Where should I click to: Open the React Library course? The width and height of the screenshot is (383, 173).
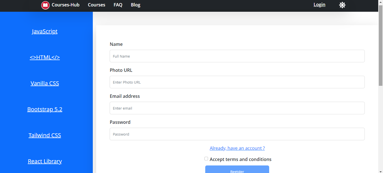45,161
